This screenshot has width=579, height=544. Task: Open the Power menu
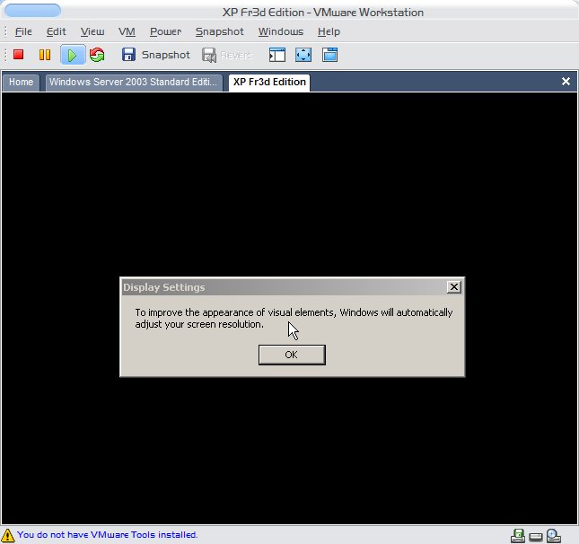[x=165, y=31]
